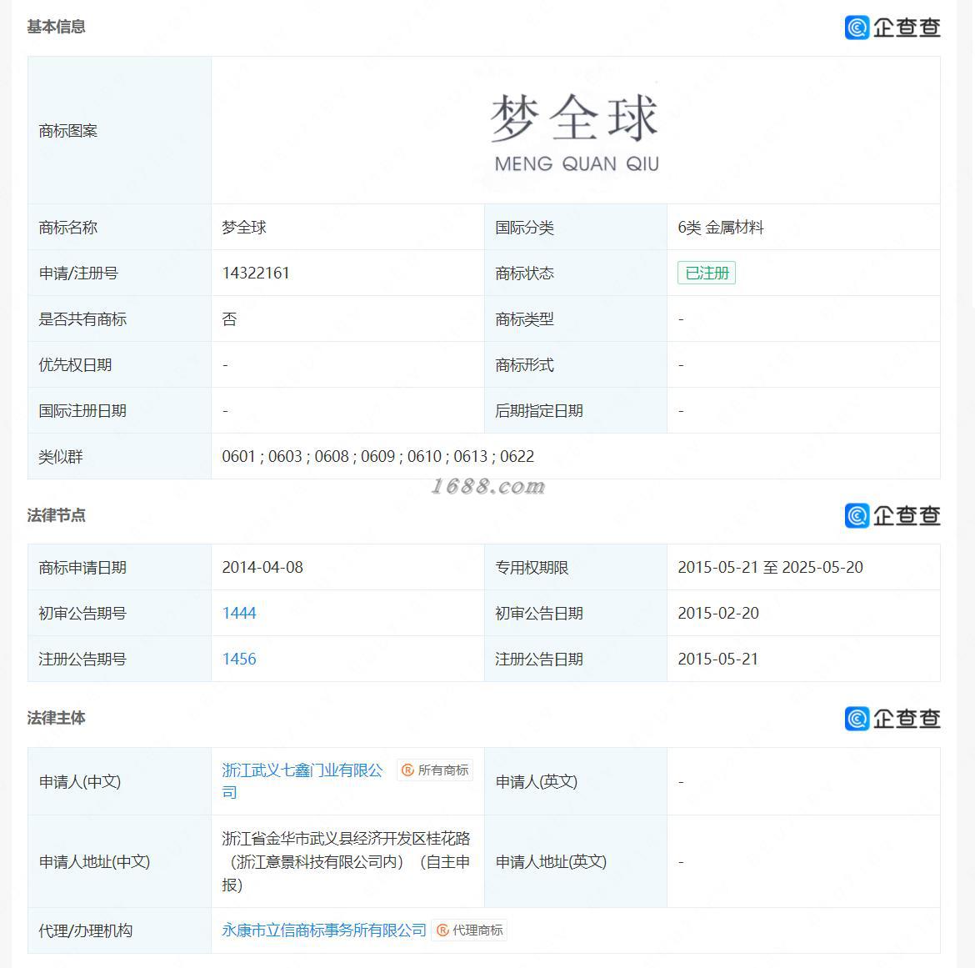Select the preliminary announcement date 2015-02-20
The height and width of the screenshot is (968, 975).
pyautogui.click(x=718, y=613)
